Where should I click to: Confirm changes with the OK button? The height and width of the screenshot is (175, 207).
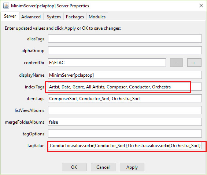(74, 167)
